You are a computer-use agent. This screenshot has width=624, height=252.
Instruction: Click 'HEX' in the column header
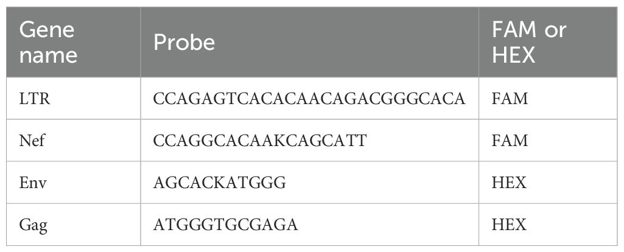(514, 55)
